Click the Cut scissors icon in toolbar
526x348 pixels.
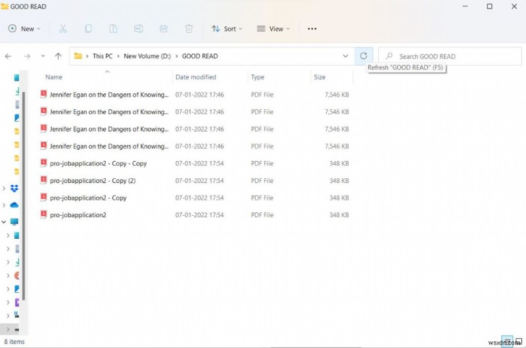click(62, 28)
